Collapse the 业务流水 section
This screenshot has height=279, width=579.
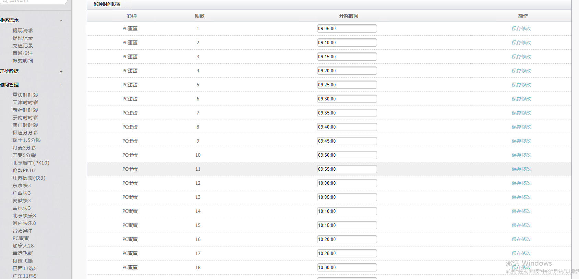(x=61, y=20)
